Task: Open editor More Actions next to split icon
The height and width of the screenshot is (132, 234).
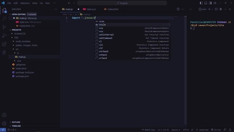Action: tap(183, 9)
